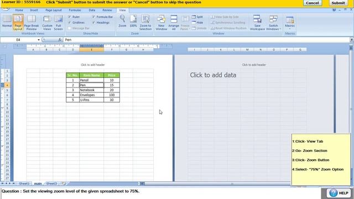Viewport: 354px width, 199px height.
Task: Click the View ribbon tab
Action: point(122,10)
